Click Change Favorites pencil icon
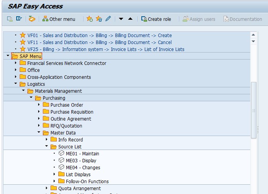The height and width of the screenshot is (194, 268). pos(108,19)
